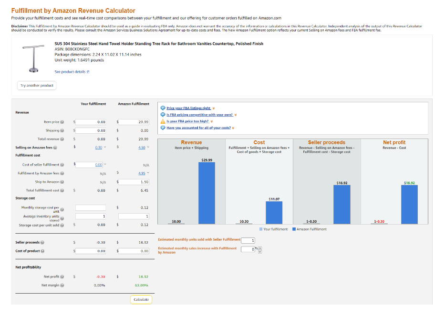This screenshot has height=316, width=445.
Task: Click the Amazon Fulfillment Average inventory units stored field
Action: [x=134, y=217]
